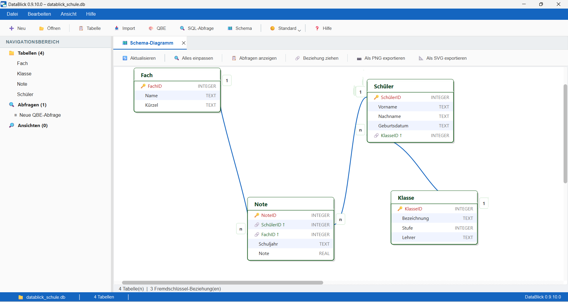Select the Abfragen (1) tree node label

coord(32,105)
